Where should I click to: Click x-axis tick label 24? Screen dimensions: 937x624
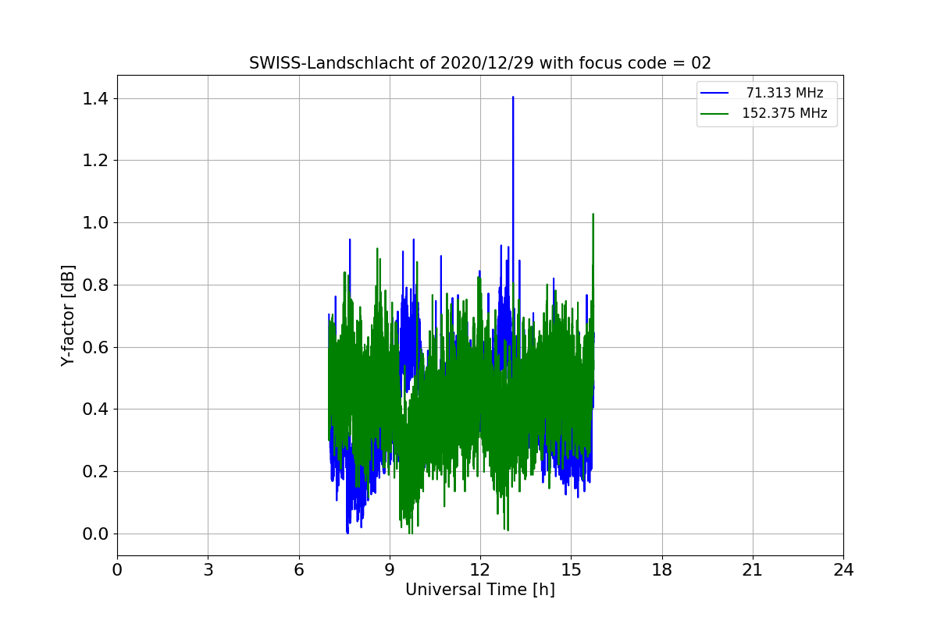coord(843,570)
